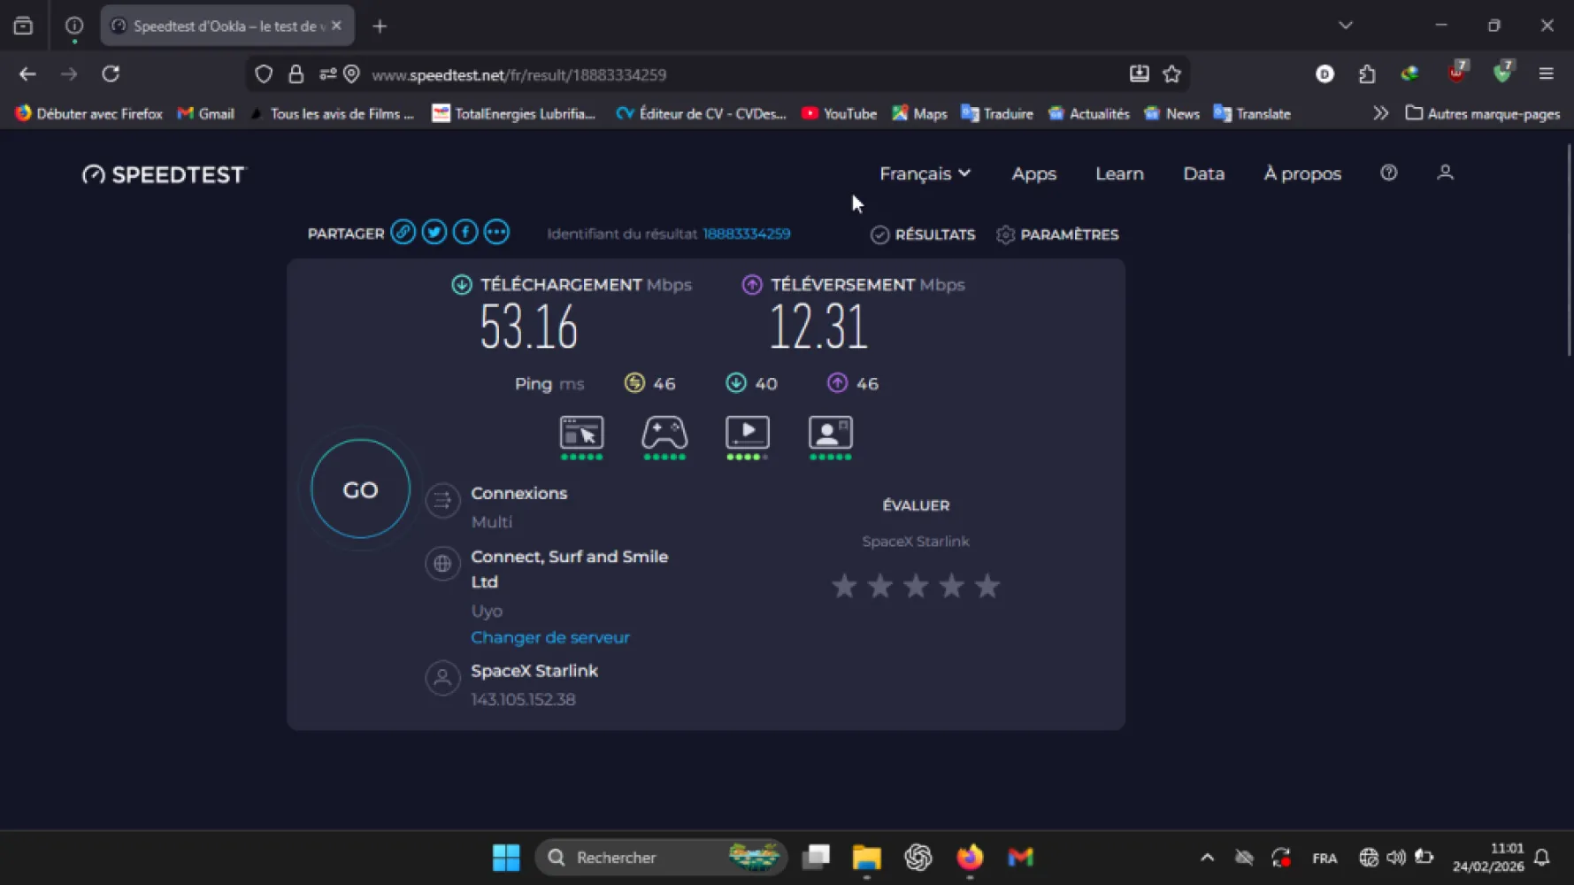Open more sharing options (three dots)
The image size is (1574, 885).
click(496, 233)
